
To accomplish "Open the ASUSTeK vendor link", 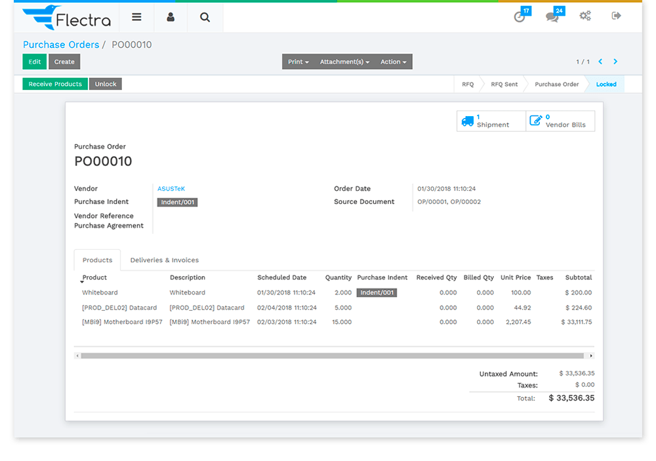I will coord(171,188).
